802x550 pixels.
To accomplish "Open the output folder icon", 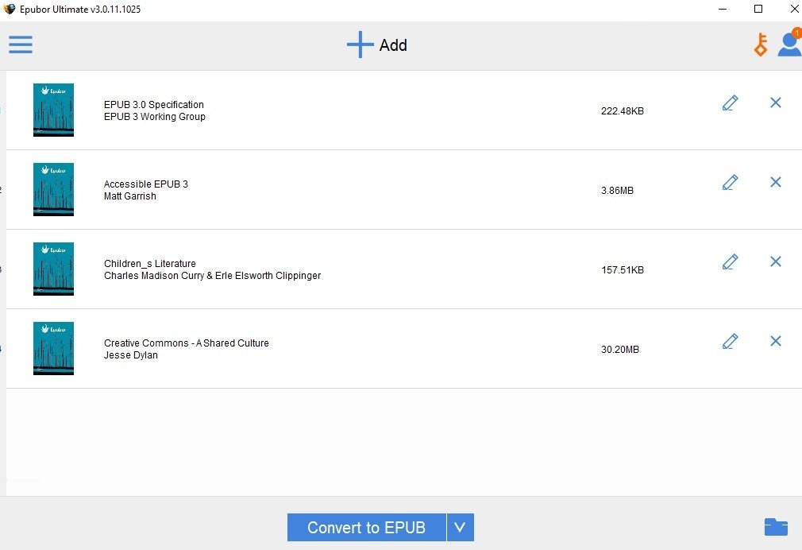I will click(x=776, y=526).
